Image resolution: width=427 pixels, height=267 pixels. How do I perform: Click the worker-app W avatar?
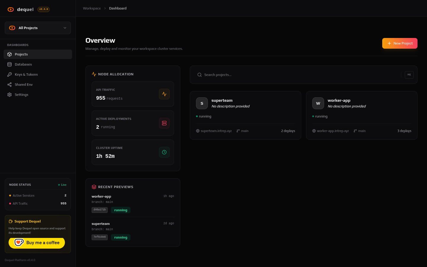click(318, 103)
